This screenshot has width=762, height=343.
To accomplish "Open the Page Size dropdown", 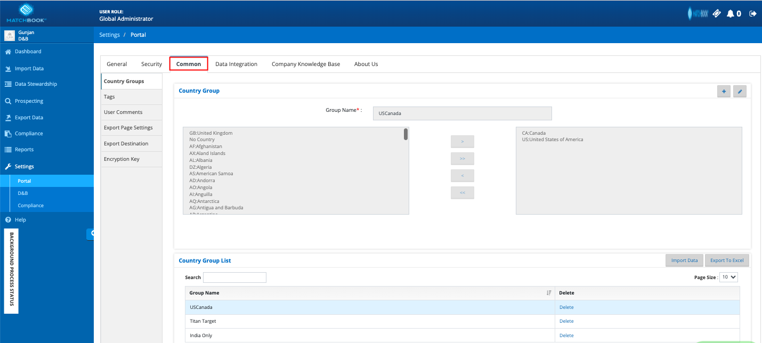I will pyautogui.click(x=728, y=277).
